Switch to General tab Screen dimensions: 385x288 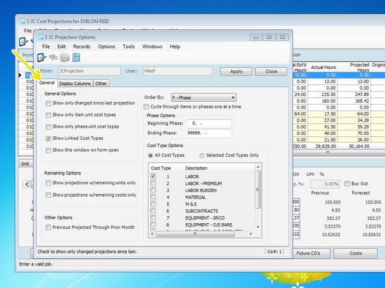47,83
